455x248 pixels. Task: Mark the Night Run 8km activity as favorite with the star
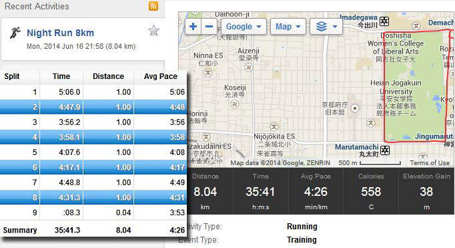(153, 30)
